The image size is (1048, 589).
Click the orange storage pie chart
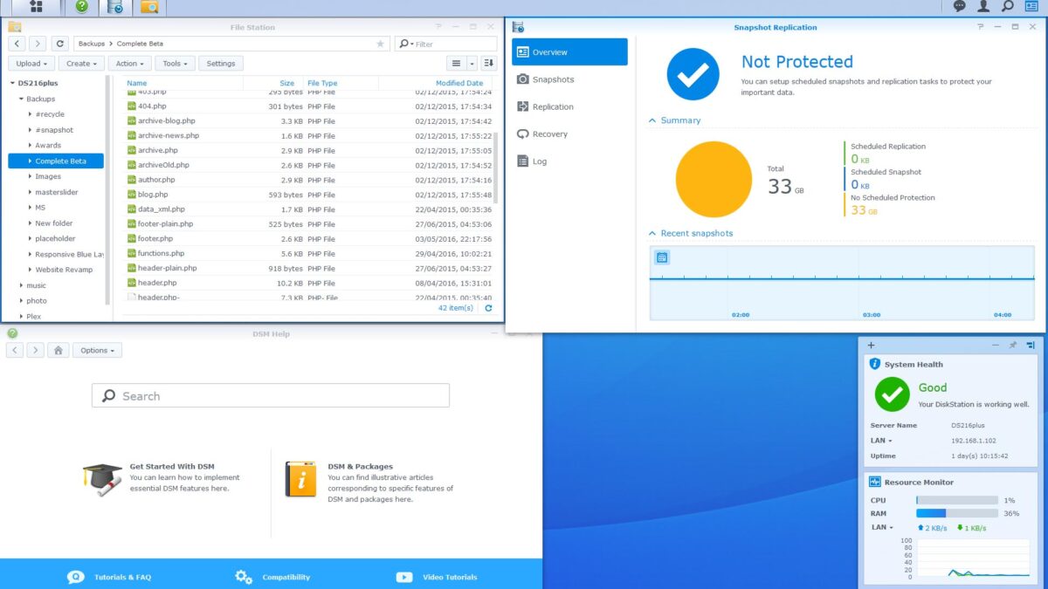[714, 179]
